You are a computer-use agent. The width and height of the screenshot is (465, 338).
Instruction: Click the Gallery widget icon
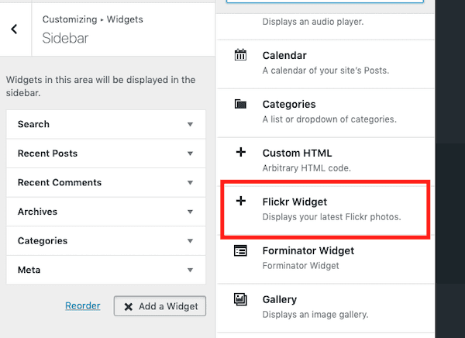coord(240,299)
